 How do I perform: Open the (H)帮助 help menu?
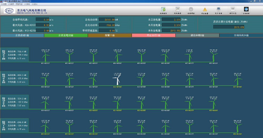tap(27, 4)
